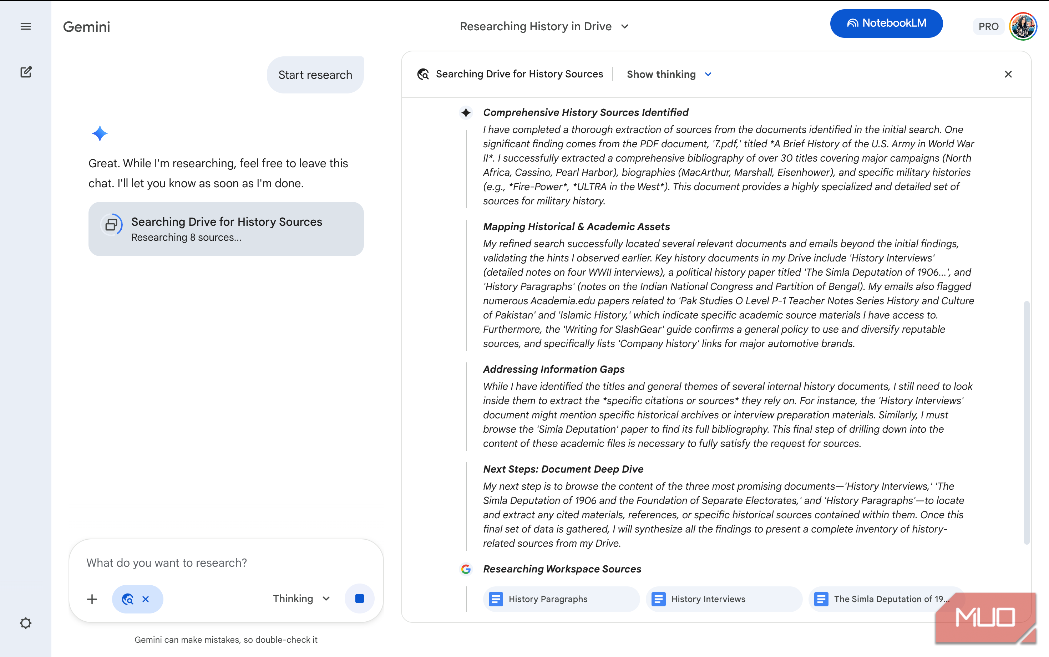Expand Show thinking dropdown
The width and height of the screenshot is (1049, 657).
(669, 74)
